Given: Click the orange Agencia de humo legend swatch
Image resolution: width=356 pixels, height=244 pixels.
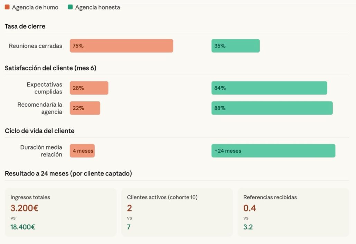Looking at the screenshot, I should [7, 7].
